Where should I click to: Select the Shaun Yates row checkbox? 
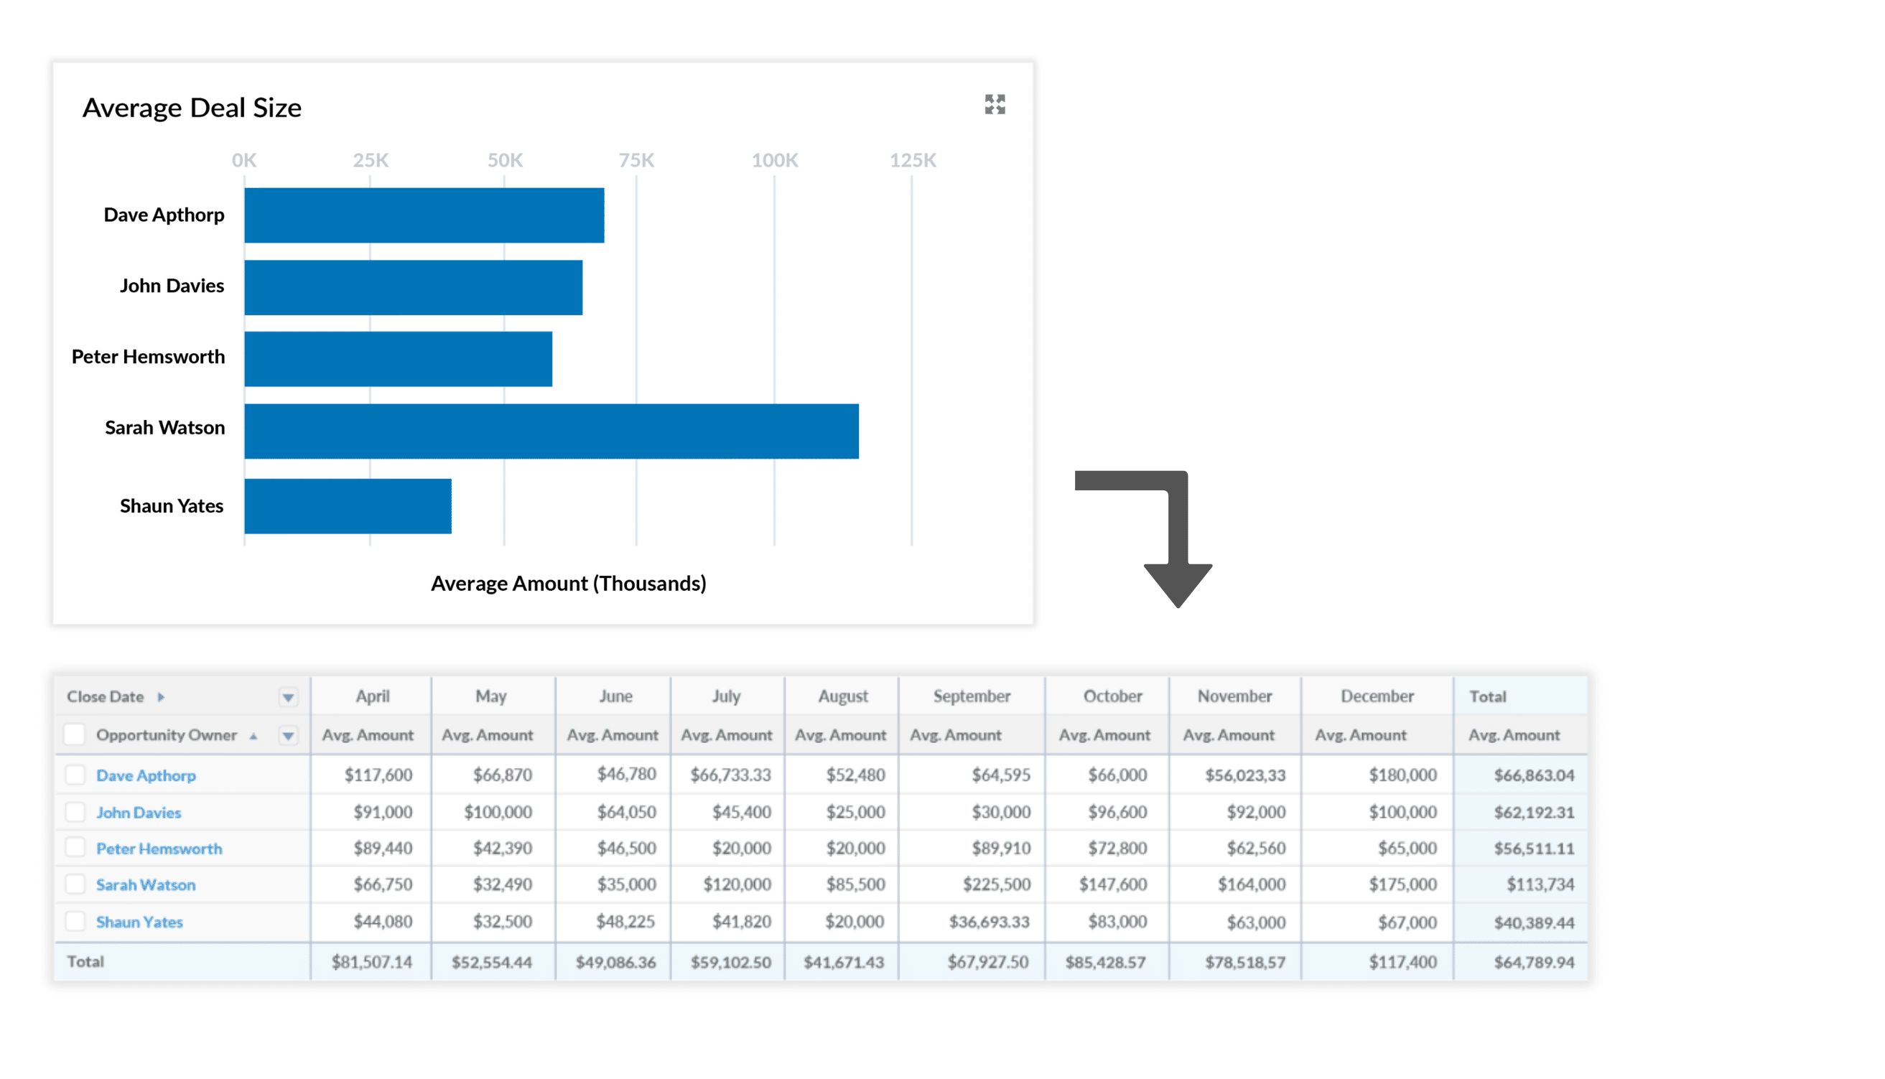pos(75,921)
